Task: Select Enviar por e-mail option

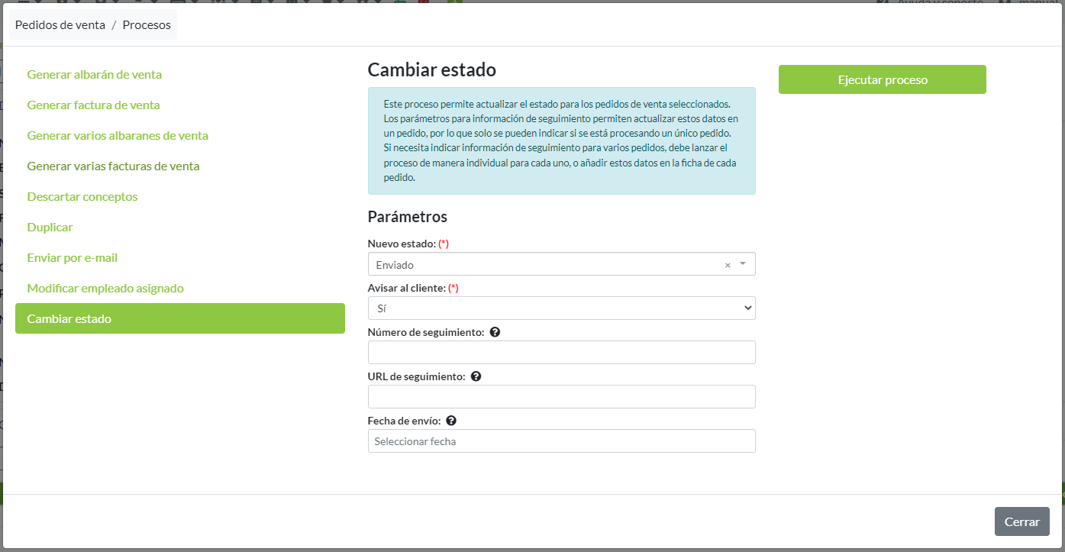Action: 73,258
